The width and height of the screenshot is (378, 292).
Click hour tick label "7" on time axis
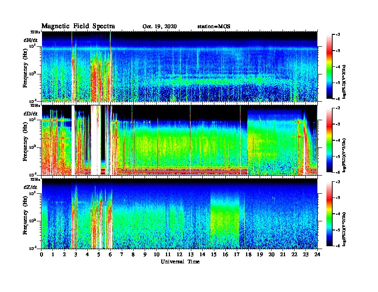click(122, 254)
